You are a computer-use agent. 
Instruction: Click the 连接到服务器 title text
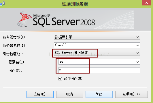(x=75, y=4)
